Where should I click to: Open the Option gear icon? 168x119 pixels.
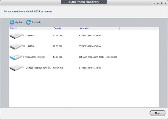[12, 22]
